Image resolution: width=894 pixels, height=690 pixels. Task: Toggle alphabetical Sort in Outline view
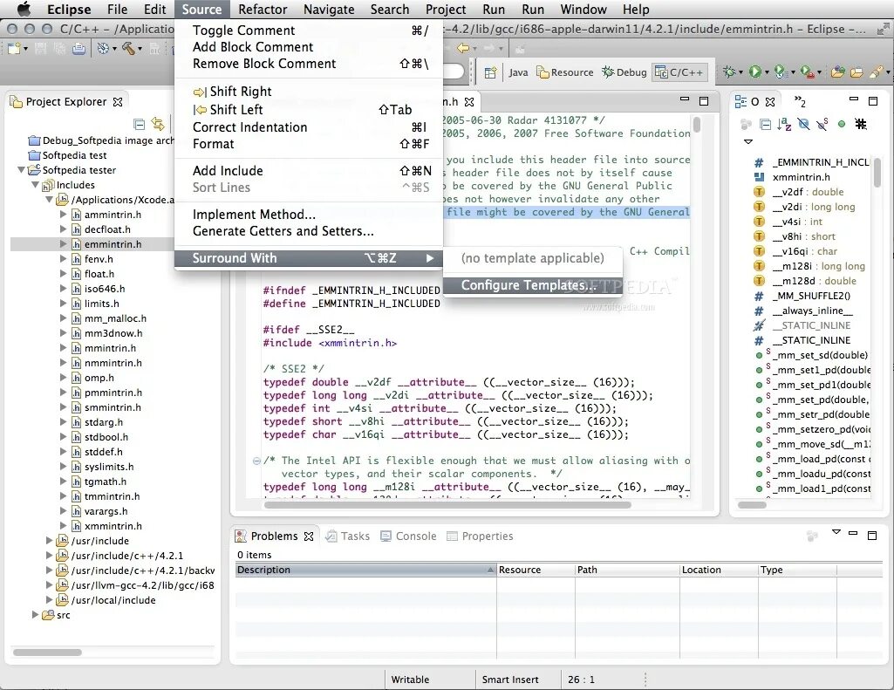784,124
